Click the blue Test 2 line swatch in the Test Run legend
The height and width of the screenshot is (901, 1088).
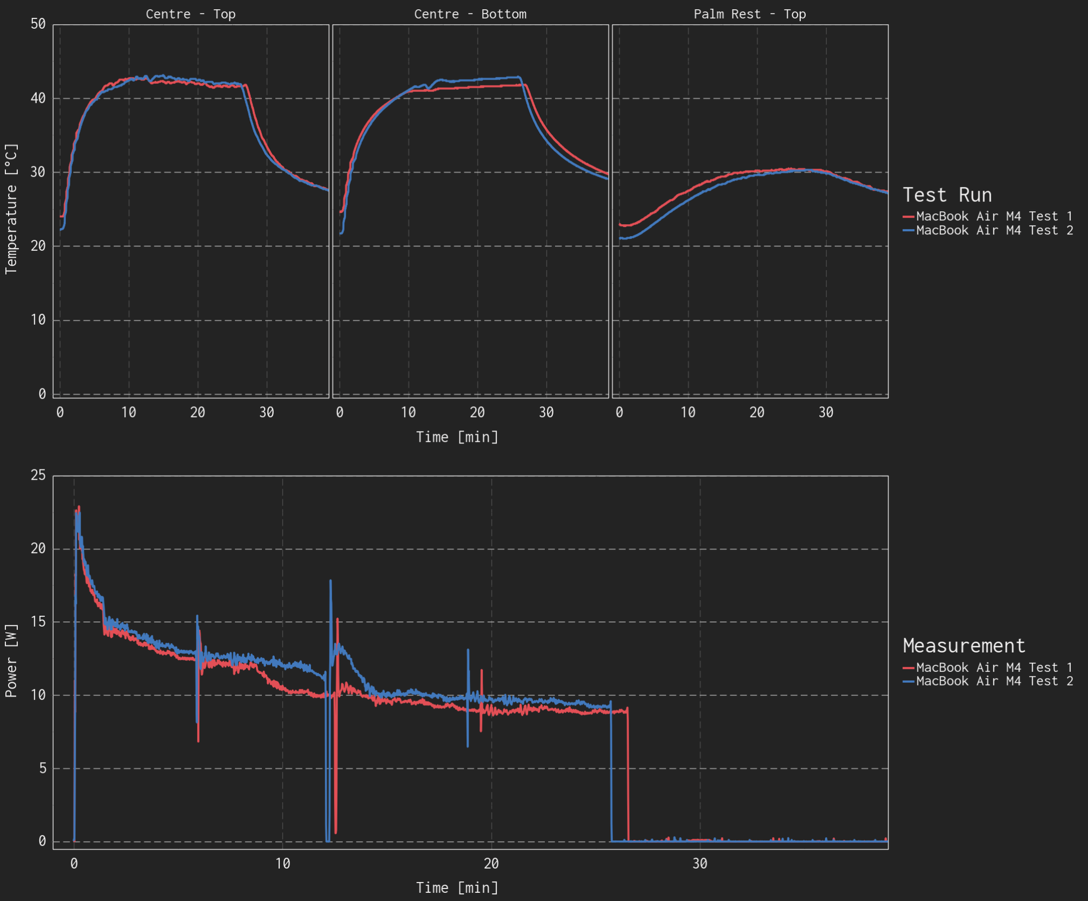point(908,231)
